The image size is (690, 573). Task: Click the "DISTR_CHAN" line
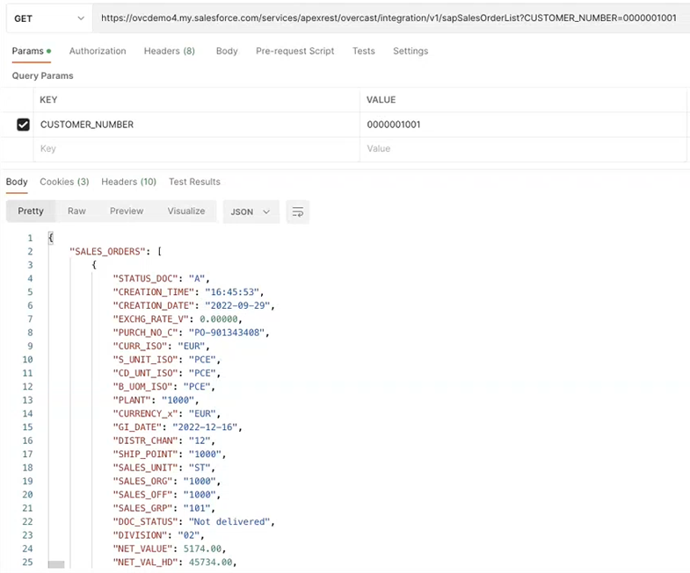[163, 440]
